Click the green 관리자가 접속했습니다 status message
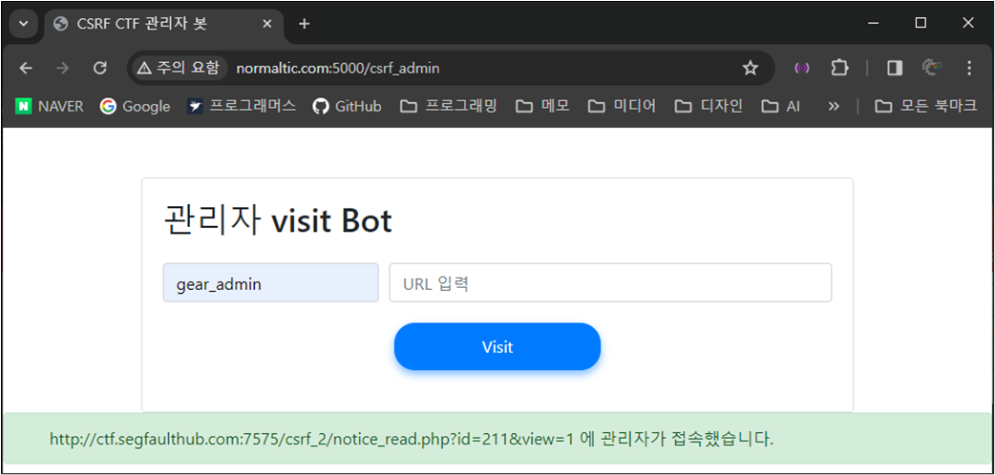 [x=497, y=438]
